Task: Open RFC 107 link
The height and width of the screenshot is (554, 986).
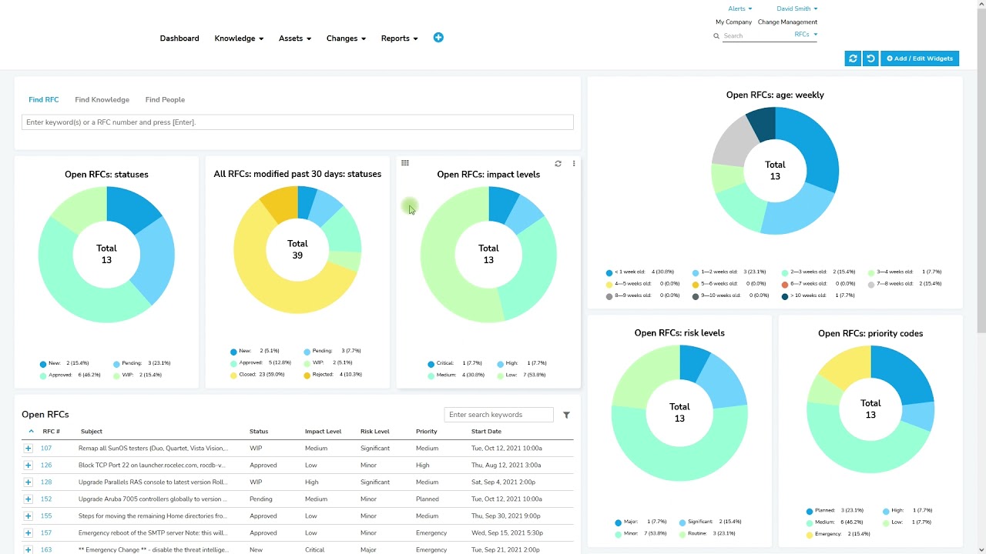Action: click(46, 449)
